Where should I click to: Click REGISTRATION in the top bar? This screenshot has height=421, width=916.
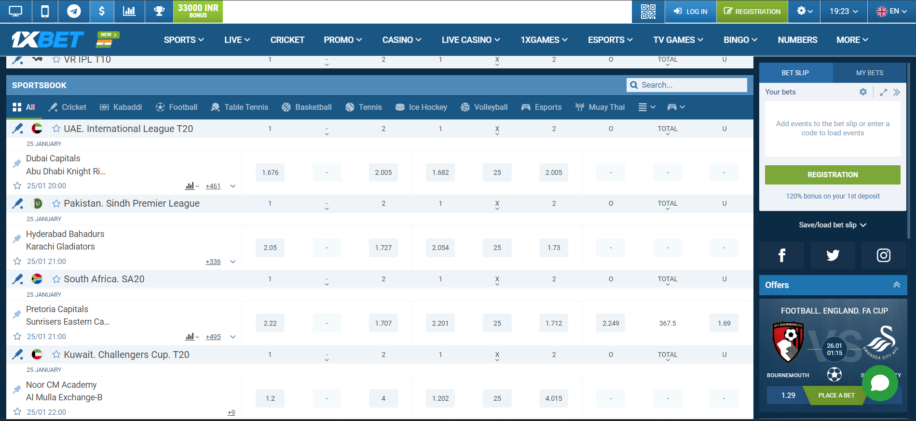pyautogui.click(x=752, y=11)
